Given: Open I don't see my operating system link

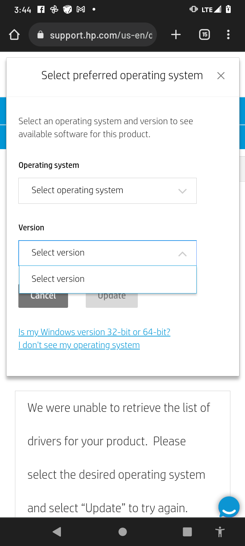Looking at the screenshot, I should click(x=79, y=345).
